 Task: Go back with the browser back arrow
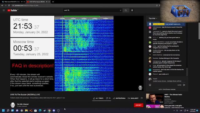pos(2,6)
